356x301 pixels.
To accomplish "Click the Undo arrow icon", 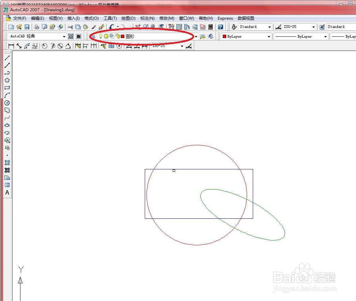I will point(111,27).
